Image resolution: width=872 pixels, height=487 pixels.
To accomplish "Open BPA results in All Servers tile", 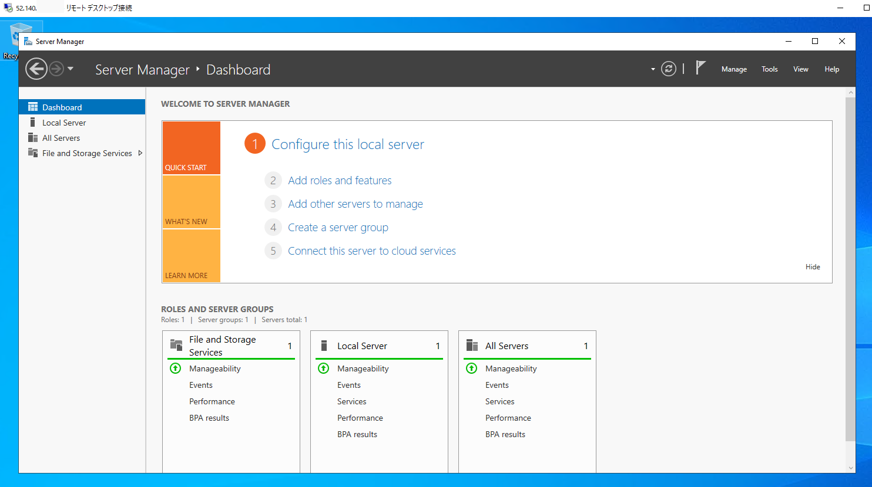I will pos(505,434).
